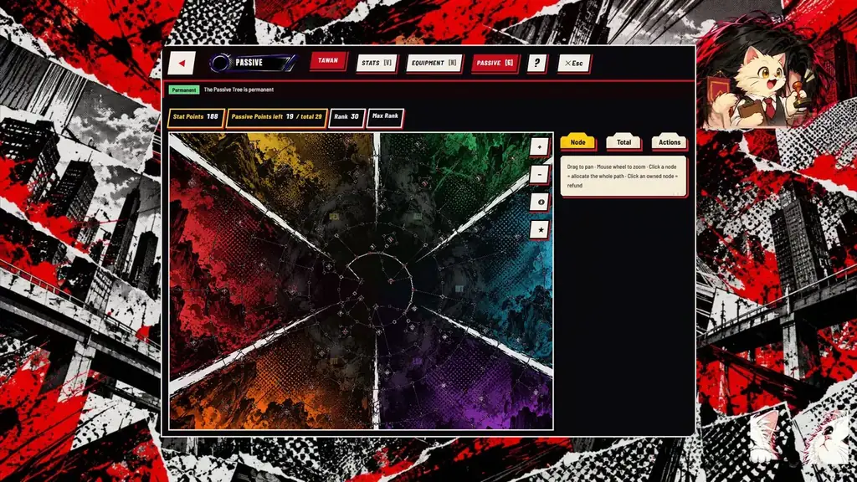Show the Node info tab
The image size is (857, 482).
pos(577,142)
